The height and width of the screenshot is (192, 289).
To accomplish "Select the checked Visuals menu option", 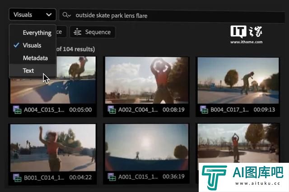I will pyautogui.click(x=32, y=45).
